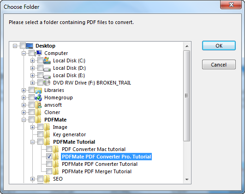The image size is (245, 194).
Task: Click the Local Disk (C:) drive icon
Action: (47, 61)
